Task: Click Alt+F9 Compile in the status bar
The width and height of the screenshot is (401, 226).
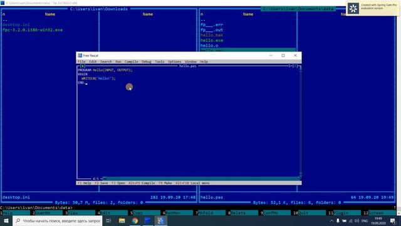Action: [x=142, y=183]
